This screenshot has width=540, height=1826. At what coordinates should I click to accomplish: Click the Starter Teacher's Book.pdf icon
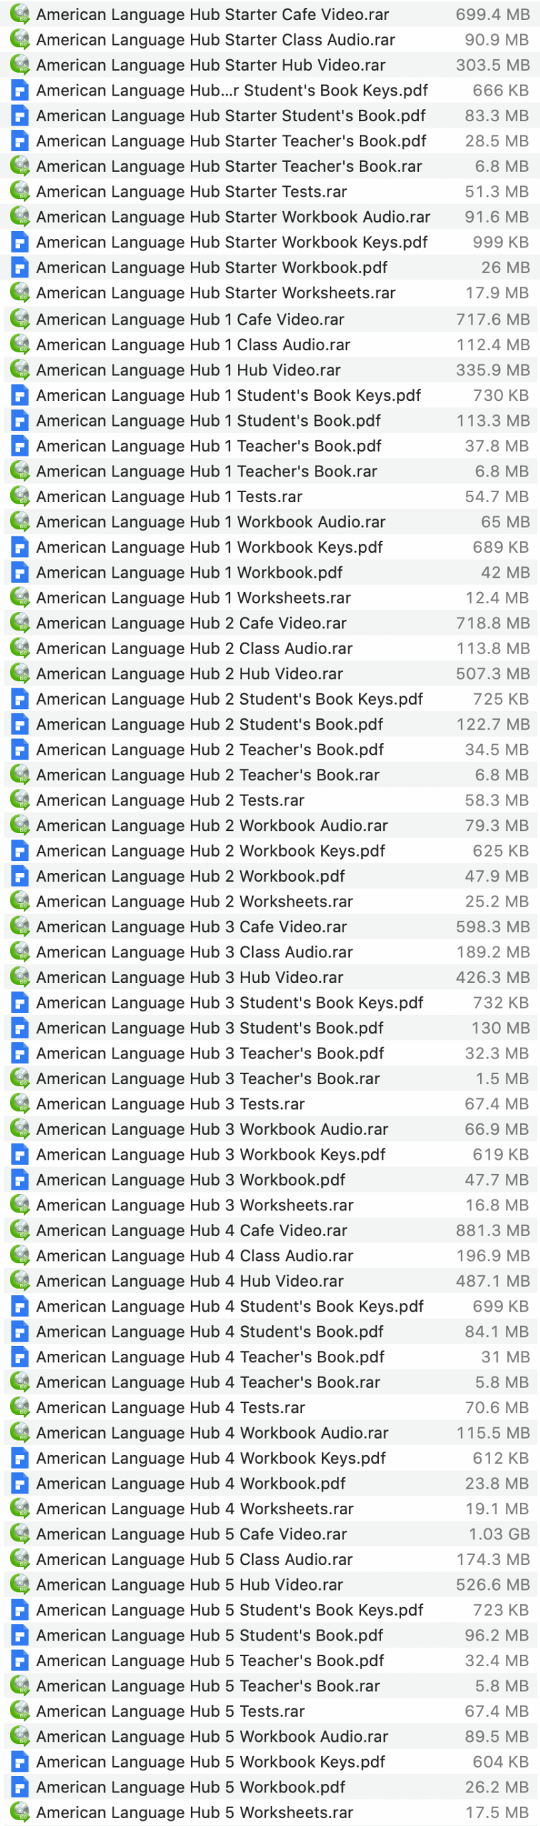point(20,141)
